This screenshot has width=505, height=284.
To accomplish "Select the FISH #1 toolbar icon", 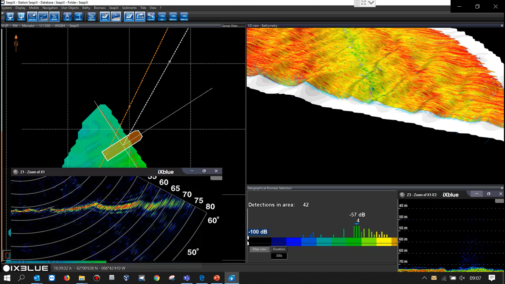I will click(173, 16).
